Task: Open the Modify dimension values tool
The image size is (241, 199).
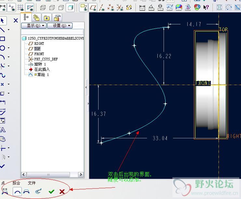Action: [x=2, y=112]
